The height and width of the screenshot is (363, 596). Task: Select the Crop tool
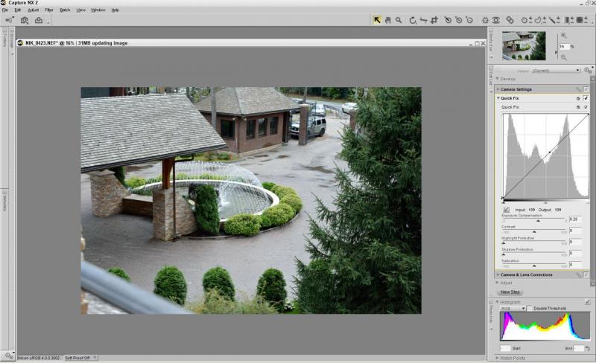(434, 20)
